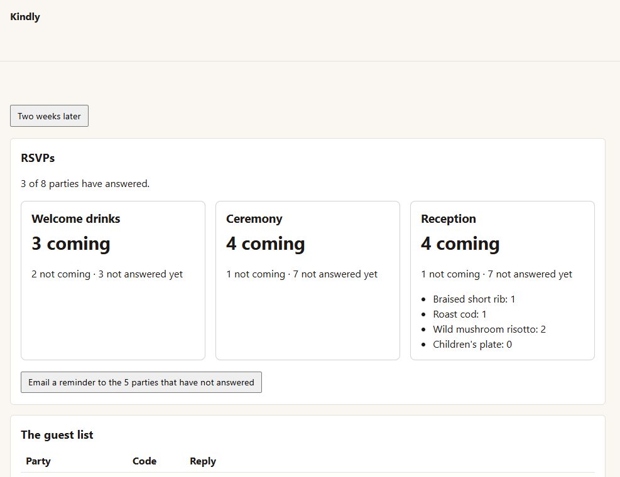Click "3 of 8 parties have answered."
The width and height of the screenshot is (620, 477).
click(85, 183)
